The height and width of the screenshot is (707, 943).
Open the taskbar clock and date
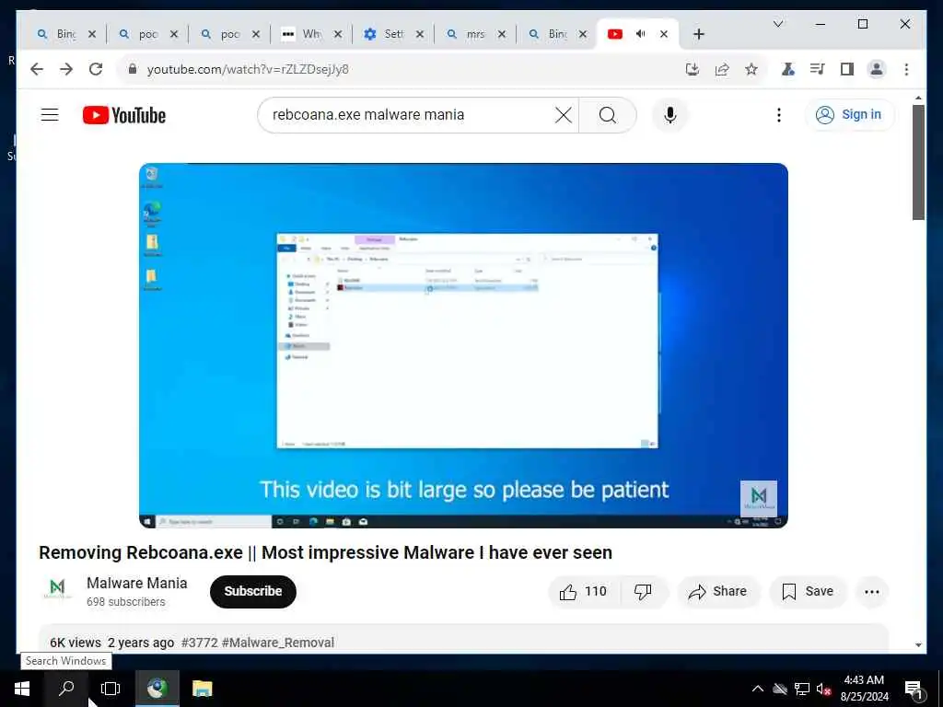point(864,689)
